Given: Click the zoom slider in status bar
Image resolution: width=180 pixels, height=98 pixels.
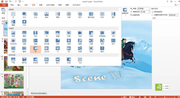Looking at the screenshot, I should tap(167, 97).
